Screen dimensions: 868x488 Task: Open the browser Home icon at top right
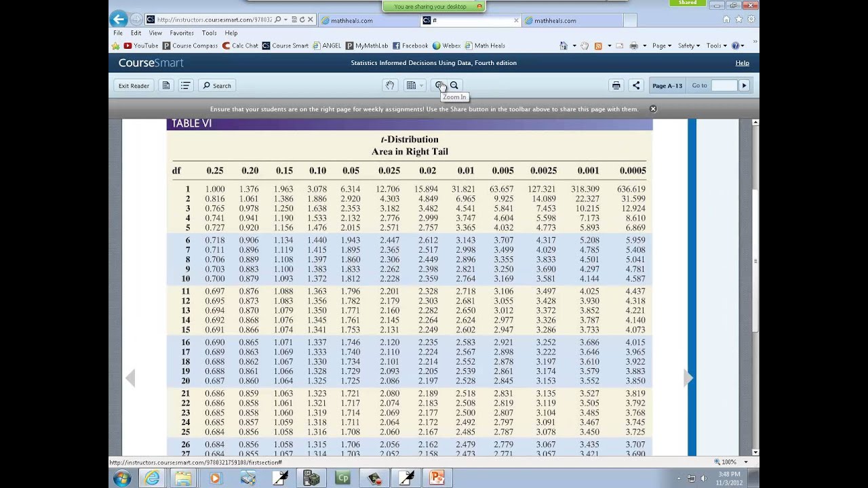726,20
